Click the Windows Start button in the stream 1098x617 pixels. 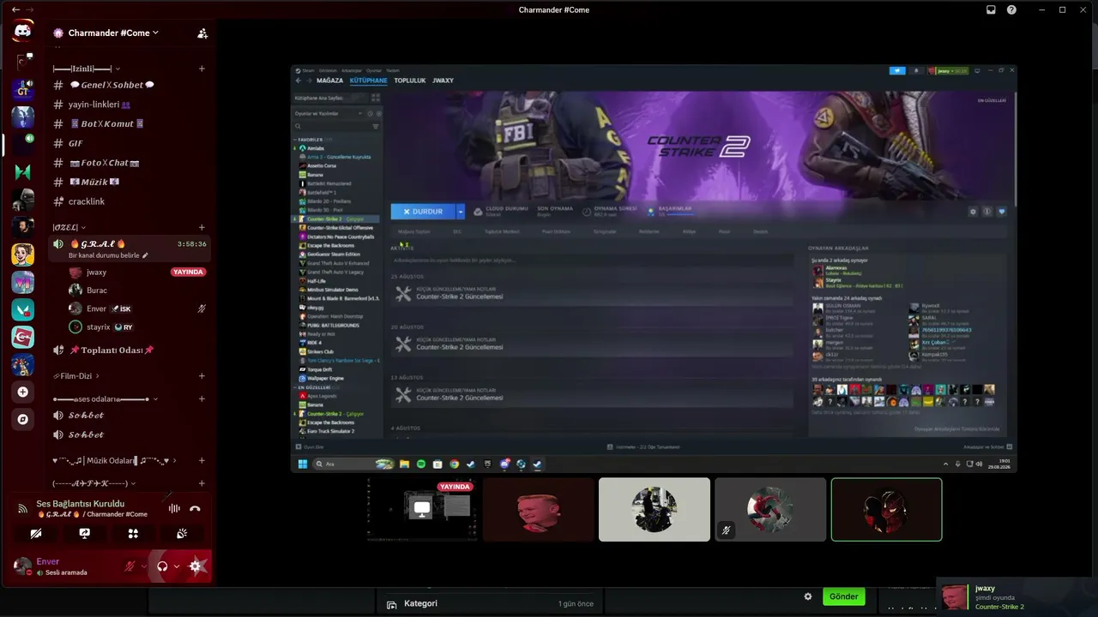coord(302,464)
